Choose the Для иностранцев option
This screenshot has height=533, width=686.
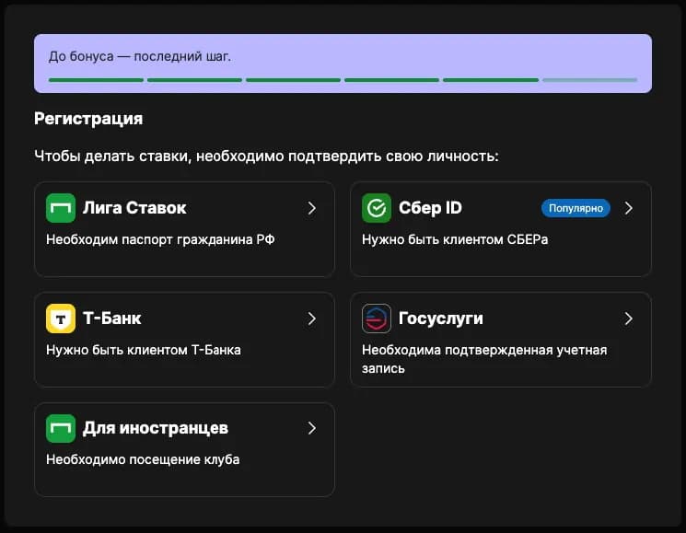[x=185, y=449]
